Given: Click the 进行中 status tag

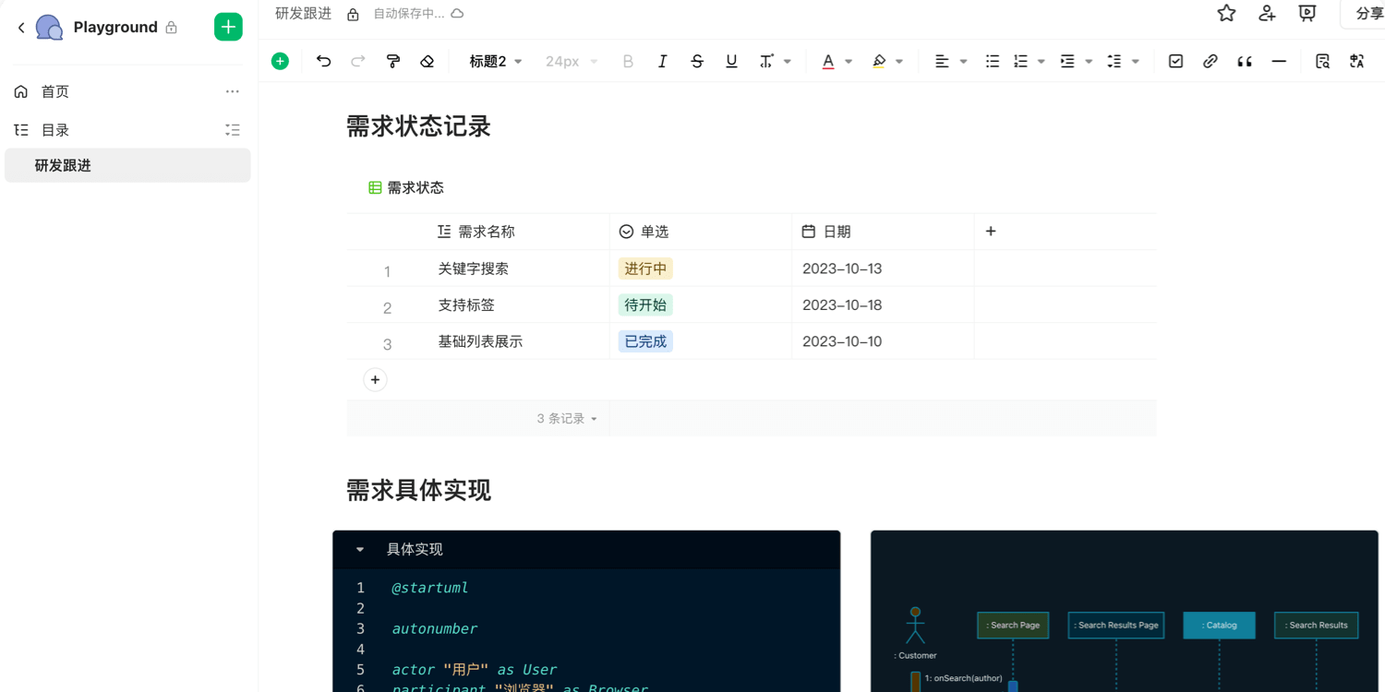Looking at the screenshot, I should click(x=645, y=268).
